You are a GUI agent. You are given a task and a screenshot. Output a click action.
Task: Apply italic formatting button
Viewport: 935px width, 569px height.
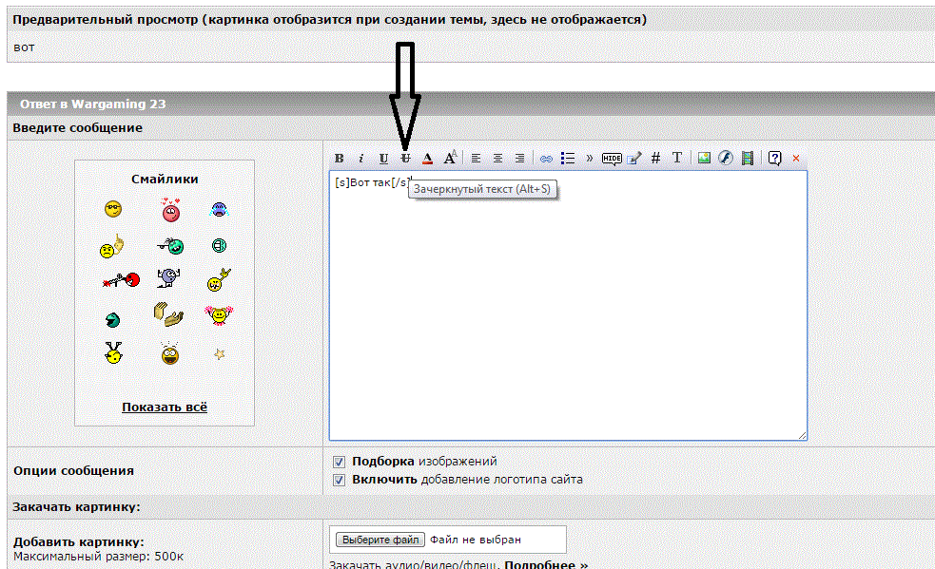pyautogui.click(x=360, y=159)
